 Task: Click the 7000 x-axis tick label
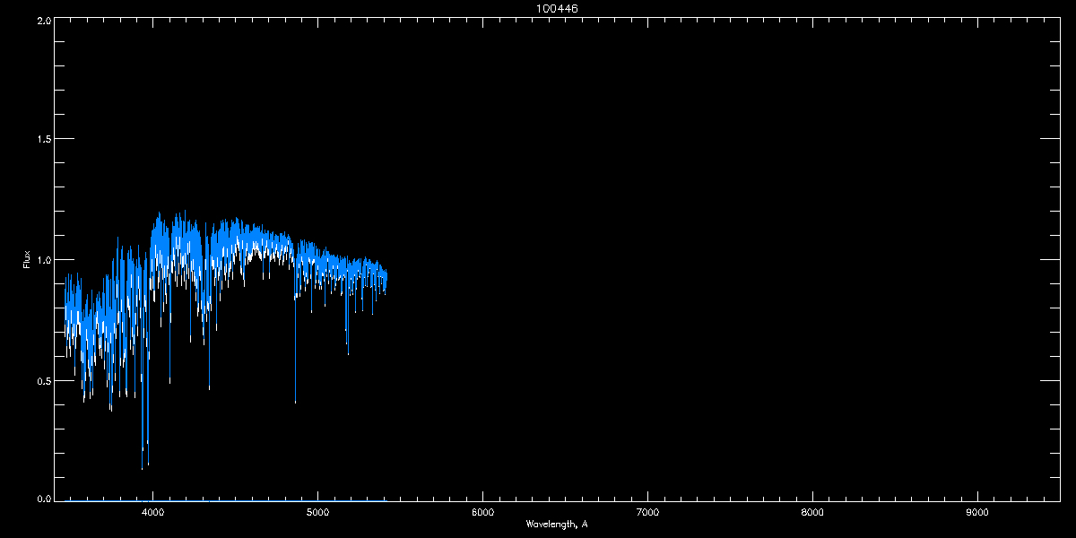pyautogui.click(x=647, y=512)
